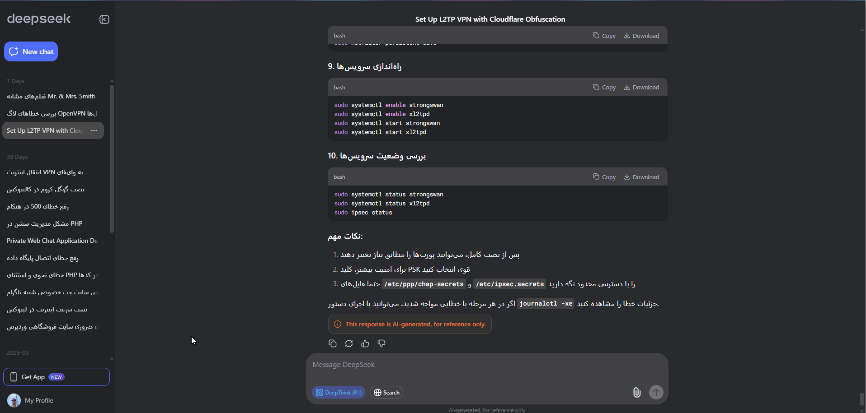Image resolution: width=866 pixels, height=413 pixels.
Task: Start a New chat
Action: [31, 51]
